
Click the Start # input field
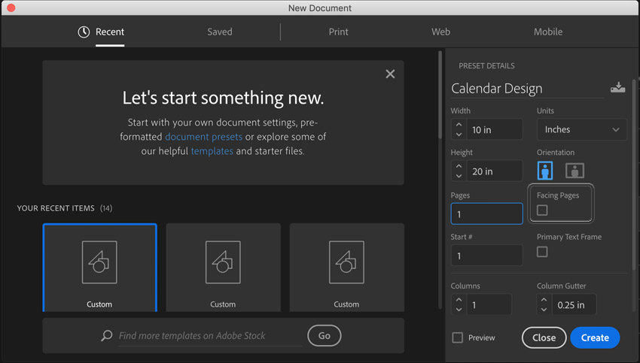[x=486, y=256]
